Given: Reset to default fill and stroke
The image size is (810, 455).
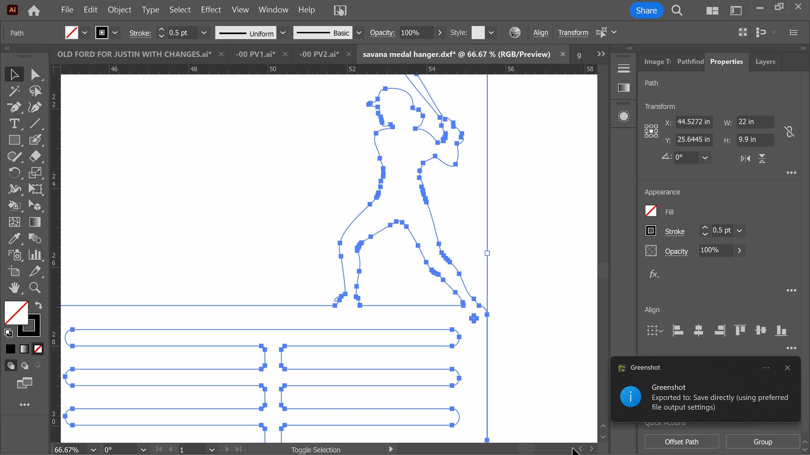Looking at the screenshot, I should (8, 333).
